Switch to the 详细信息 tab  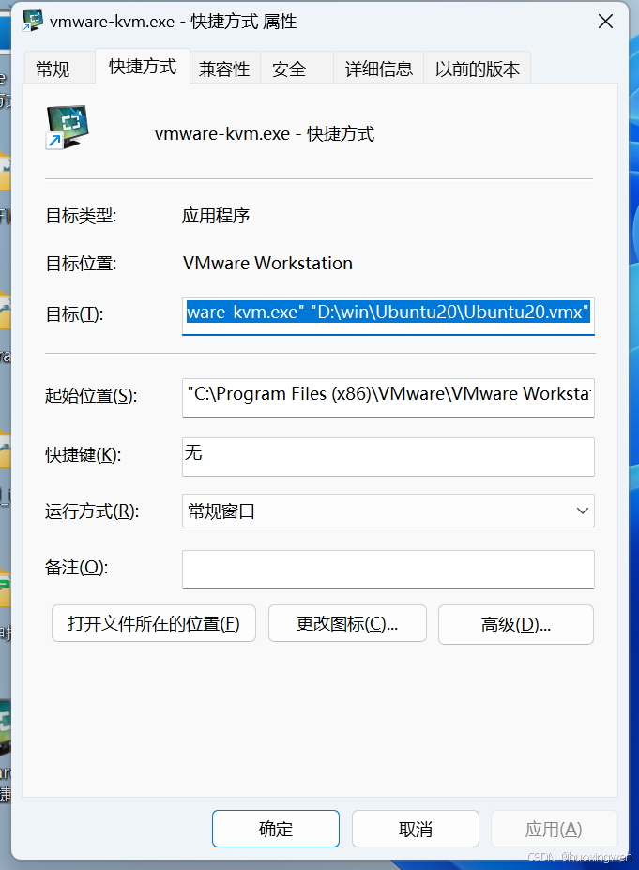[x=379, y=69]
